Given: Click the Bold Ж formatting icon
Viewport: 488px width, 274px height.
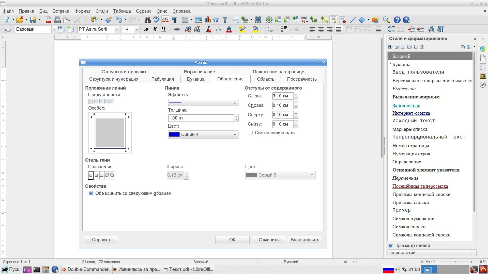Looking at the screenshot, I should pyautogui.click(x=146, y=29).
